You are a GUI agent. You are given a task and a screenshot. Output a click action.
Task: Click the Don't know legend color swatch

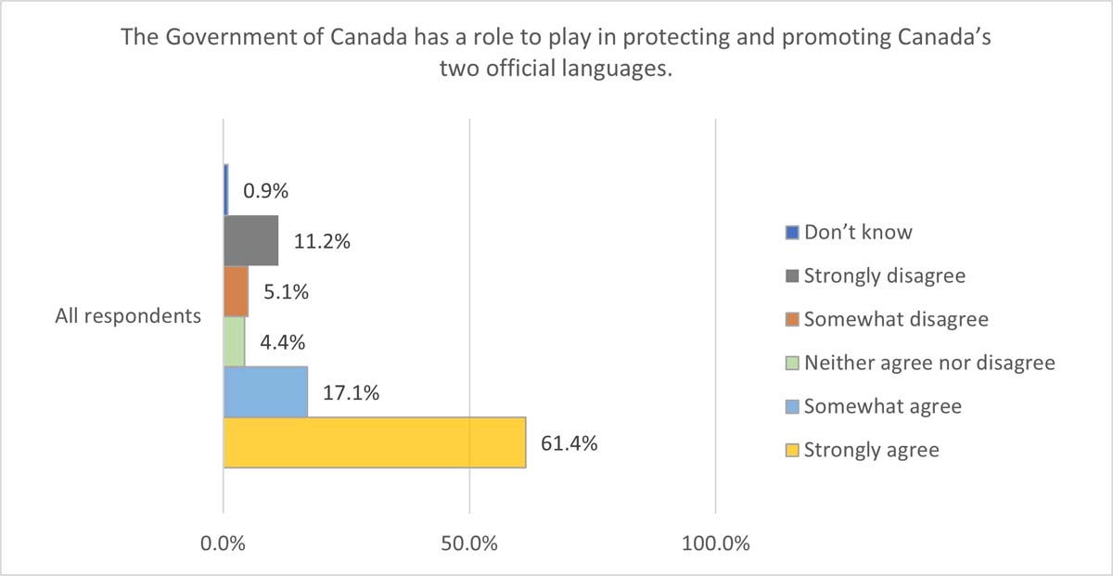pyautogui.click(x=792, y=232)
